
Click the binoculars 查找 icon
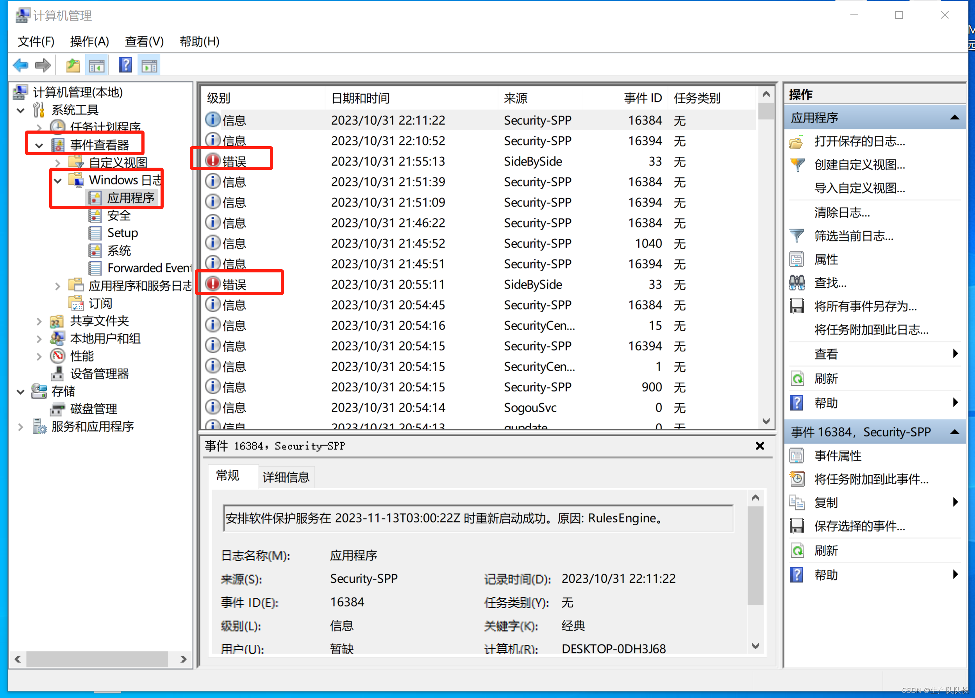pos(797,283)
